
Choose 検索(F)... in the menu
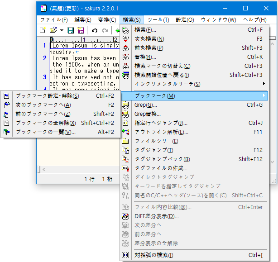click(195, 30)
